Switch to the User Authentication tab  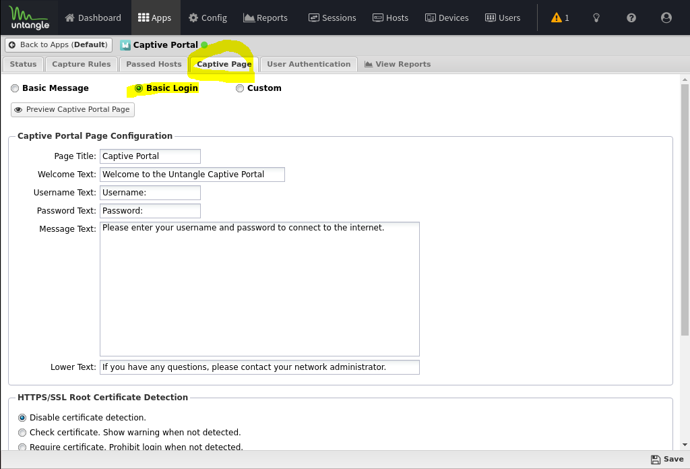[309, 64]
